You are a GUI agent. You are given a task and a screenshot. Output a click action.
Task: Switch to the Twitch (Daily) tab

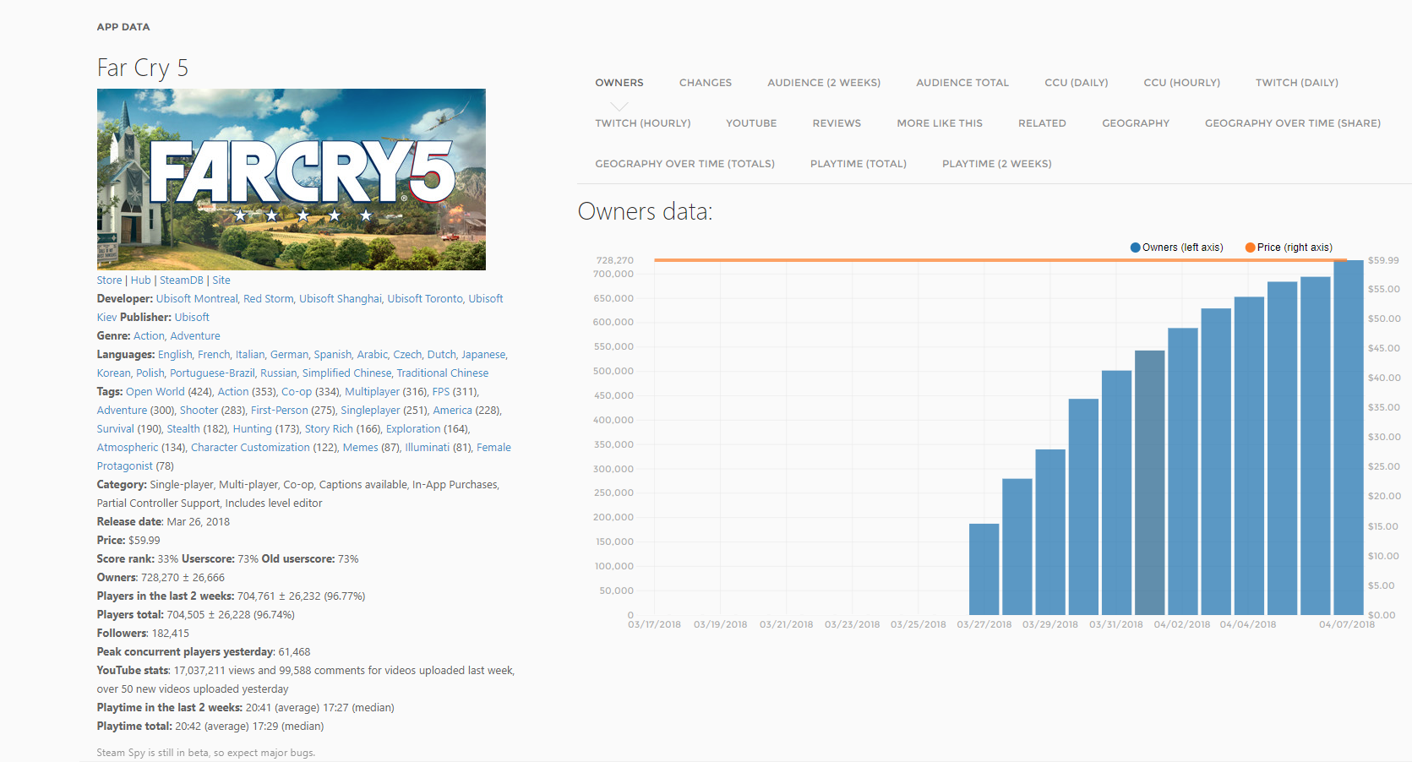(x=1297, y=83)
